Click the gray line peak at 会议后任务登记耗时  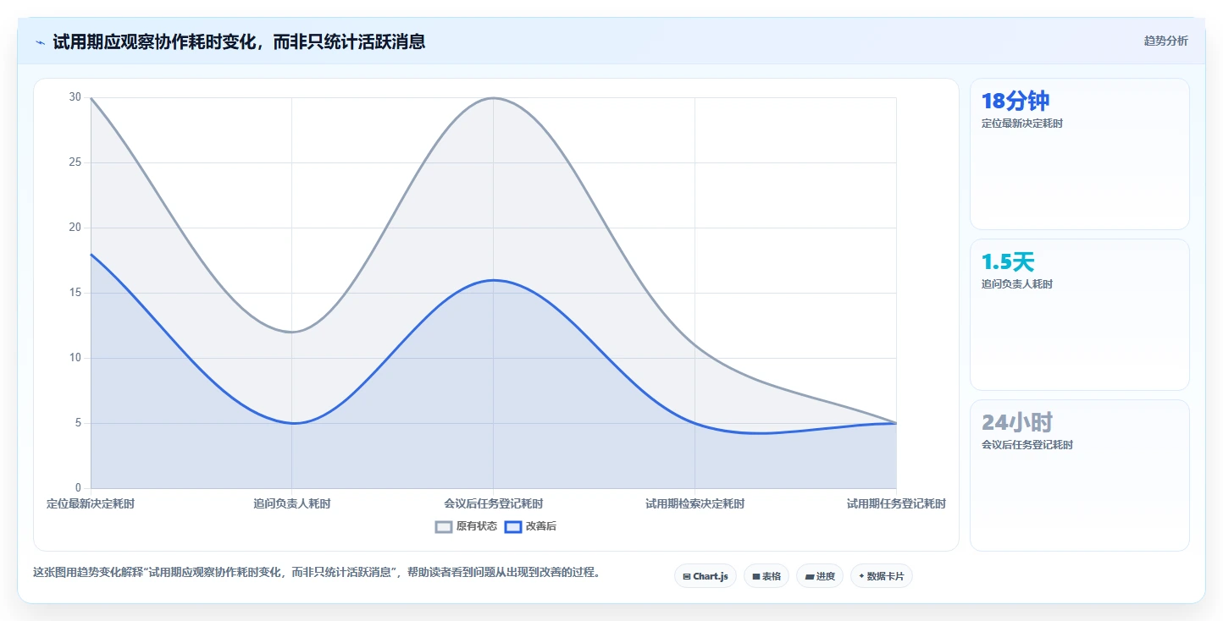494,97
